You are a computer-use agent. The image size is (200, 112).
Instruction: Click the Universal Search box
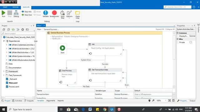(177, 7)
